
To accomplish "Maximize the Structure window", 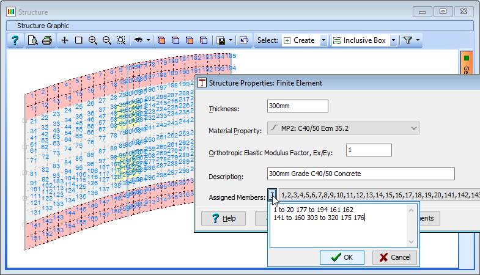I will click(x=443, y=12).
